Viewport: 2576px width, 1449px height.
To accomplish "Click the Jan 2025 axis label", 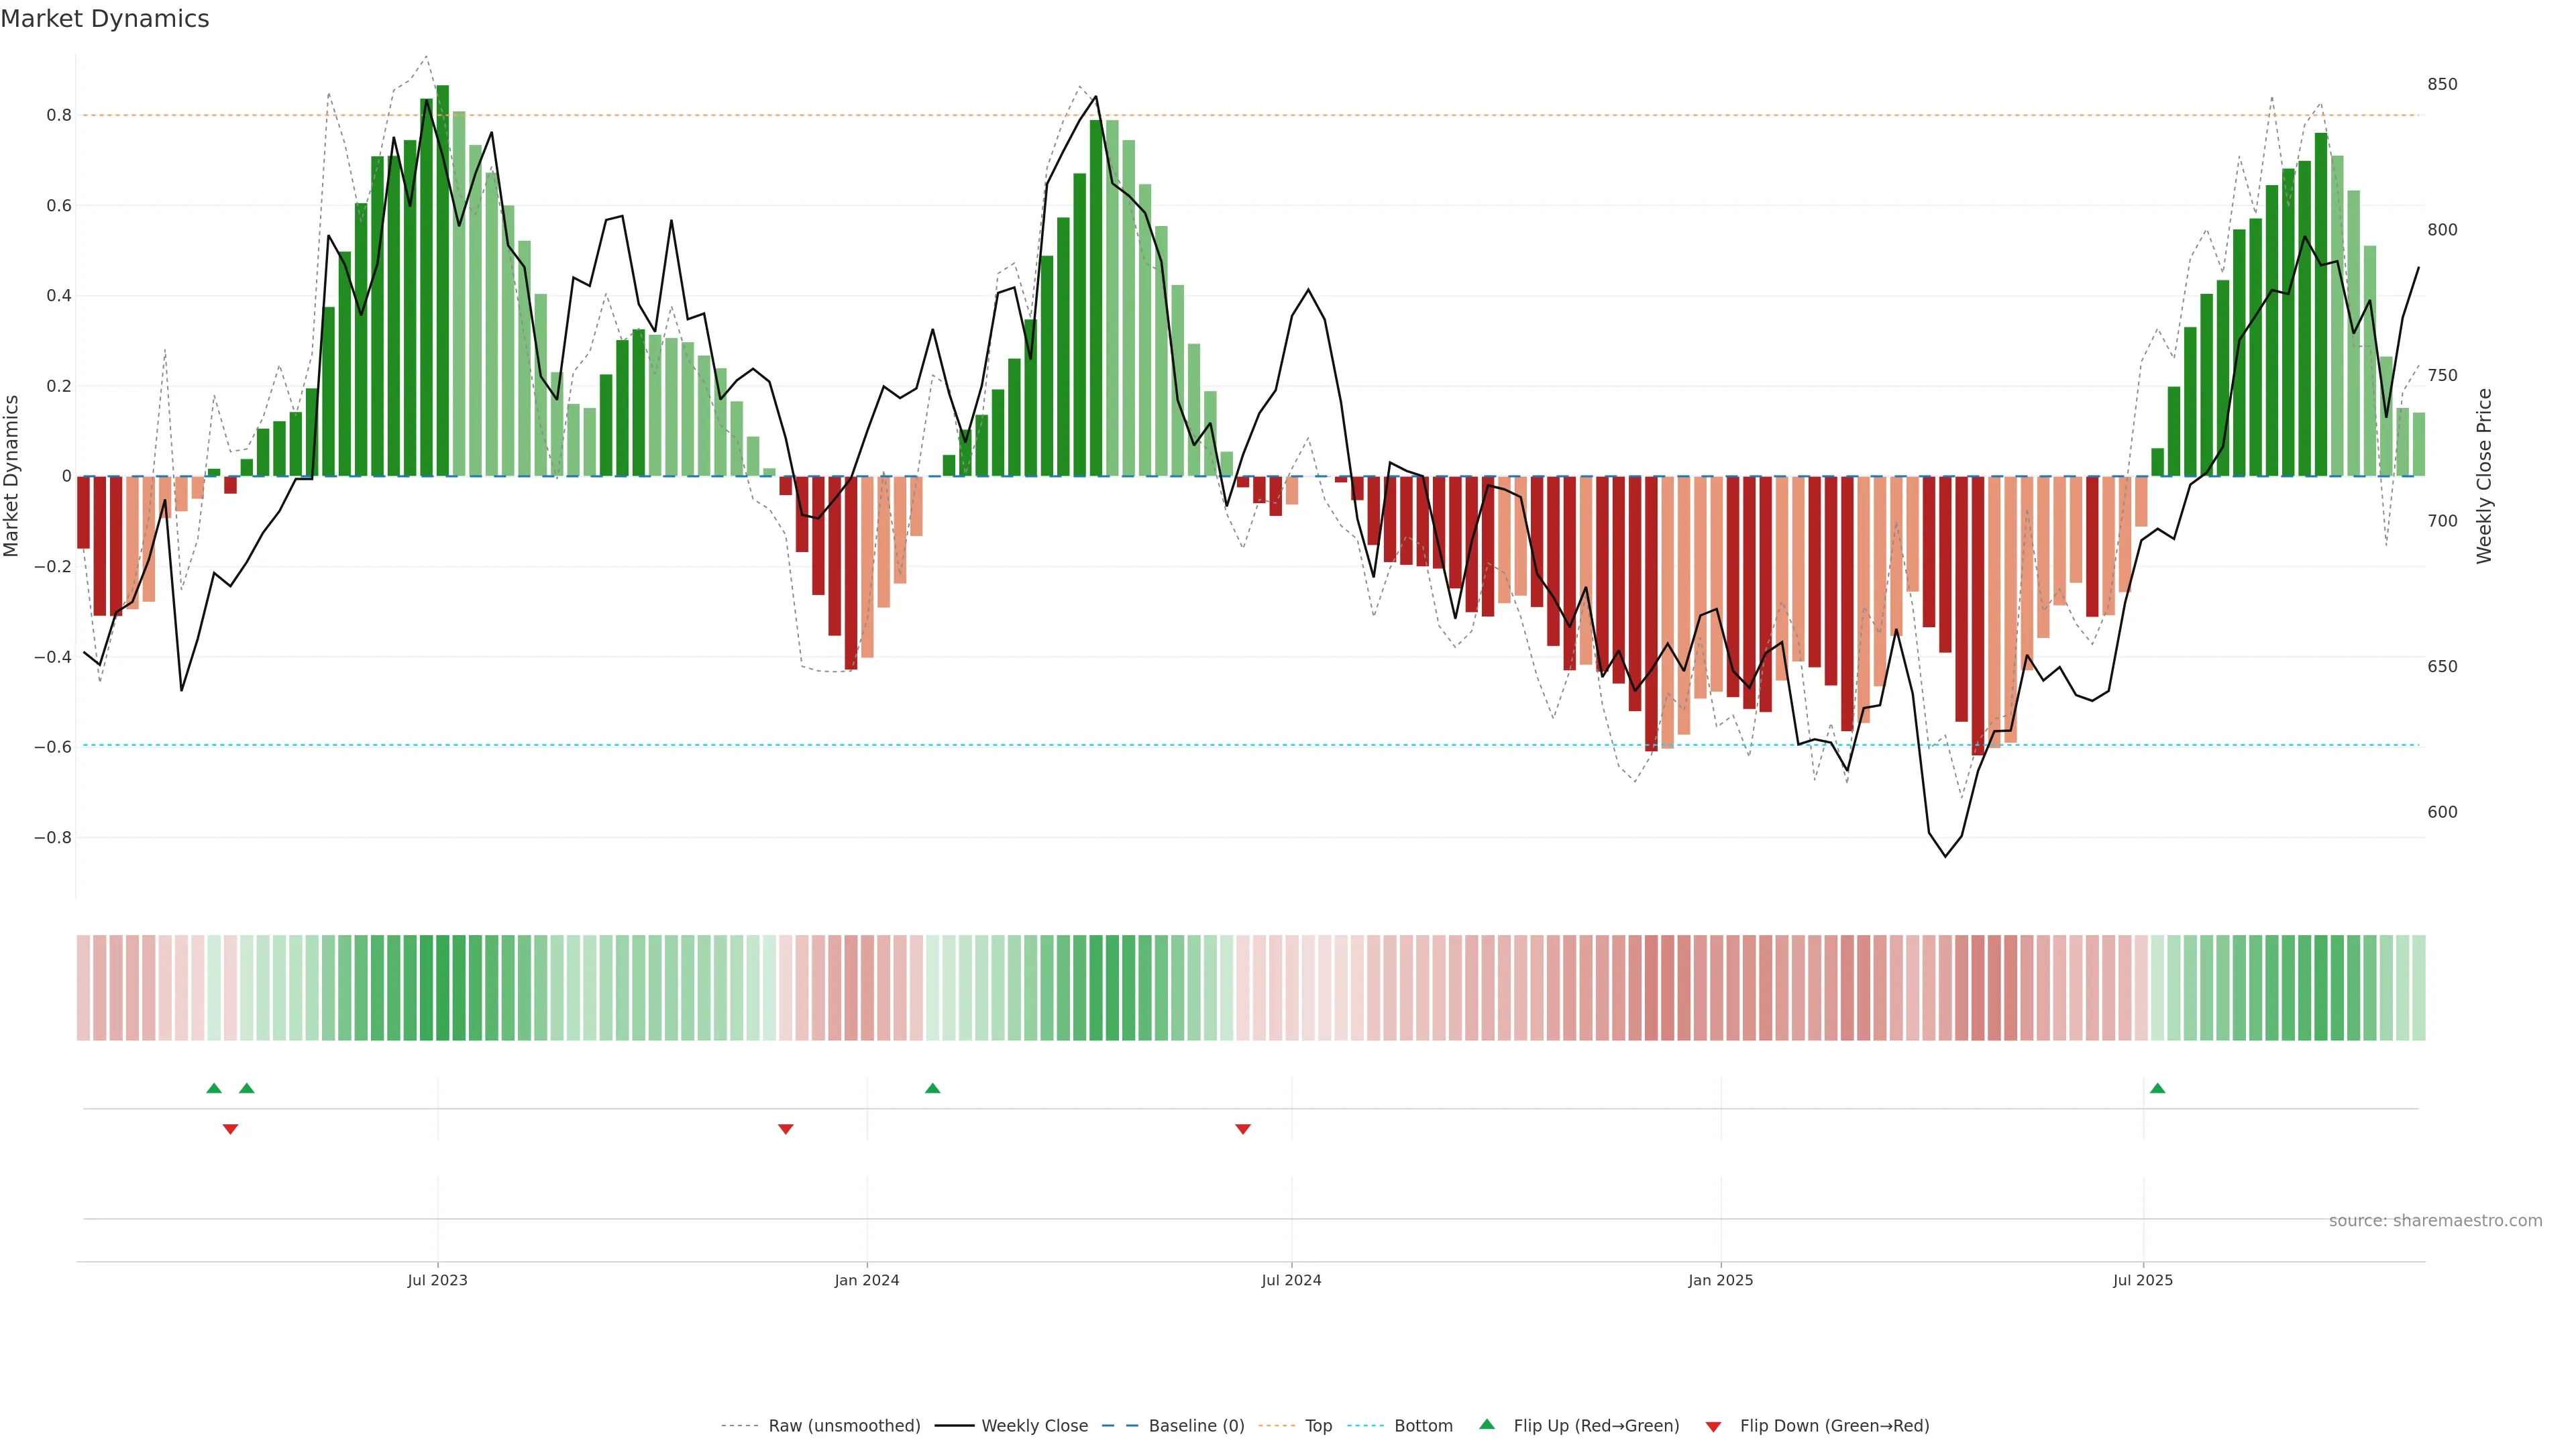I will [x=1720, y=1280].
